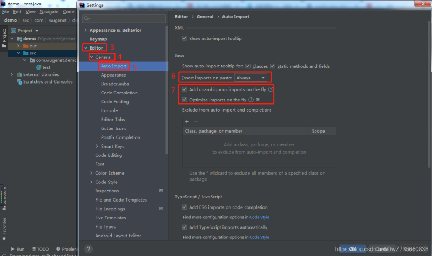
Task: Toggle Optimize imports on the fly checkbox
Action: pos(185,100)
